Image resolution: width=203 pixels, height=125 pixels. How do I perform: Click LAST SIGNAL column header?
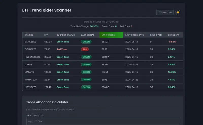88,35
